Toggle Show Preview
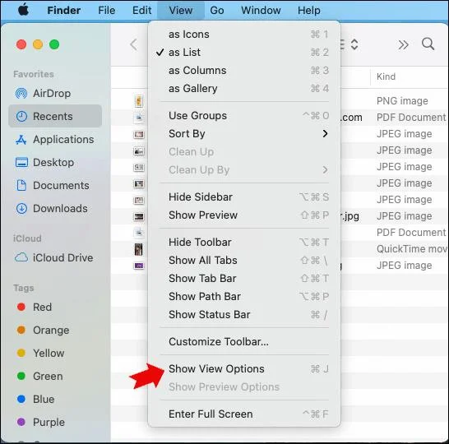Screen dimensions: 449x444 244,215
